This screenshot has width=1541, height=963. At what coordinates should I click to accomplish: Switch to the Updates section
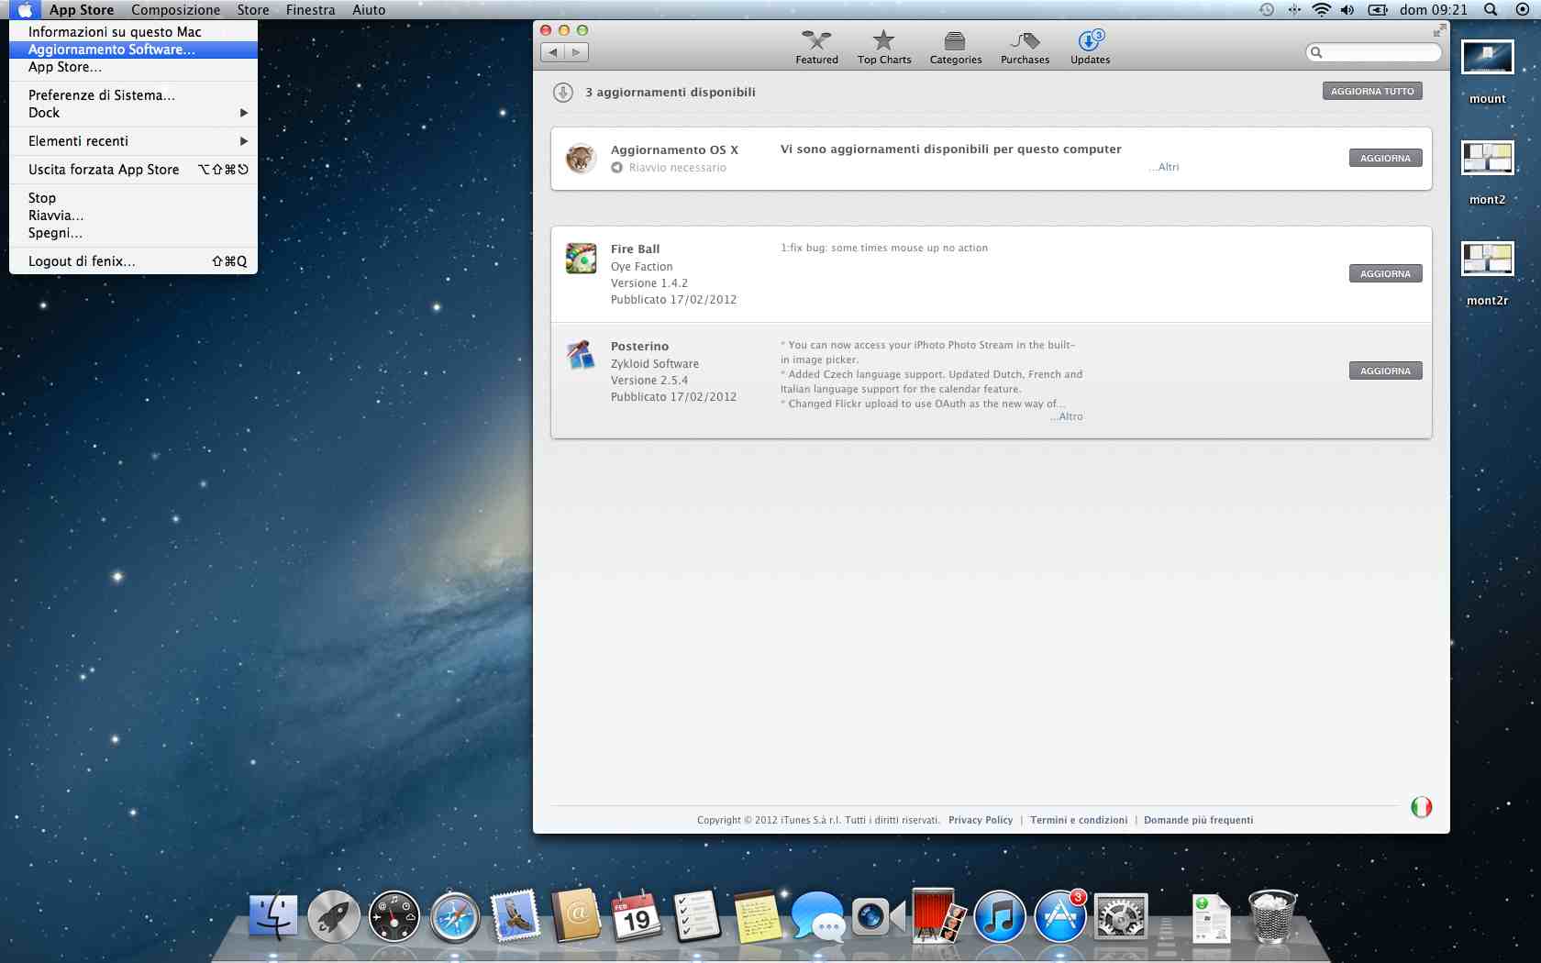click(1090, 48)
